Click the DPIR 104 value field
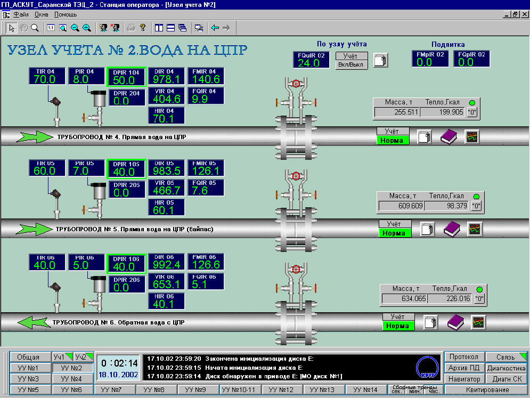Screen dimensions: 530x398 126,80
